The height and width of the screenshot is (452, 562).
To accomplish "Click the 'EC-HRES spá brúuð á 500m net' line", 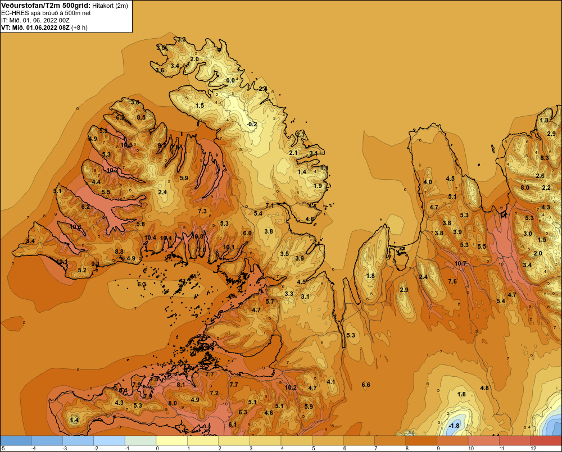I will pyautogui.click(x=46, y=13).
